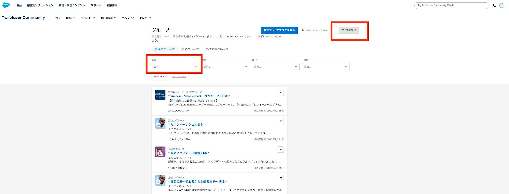Click the カスタマーサクセス日本 group avatar
The height and width of the screenshot is (194, 509).
[x=160, y=123]
